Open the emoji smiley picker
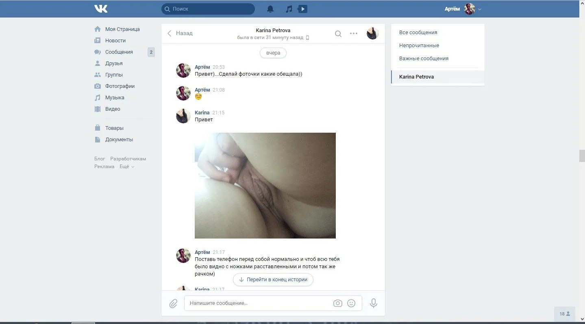This screenshot has width=585, height=324. (x=351, y=303)
